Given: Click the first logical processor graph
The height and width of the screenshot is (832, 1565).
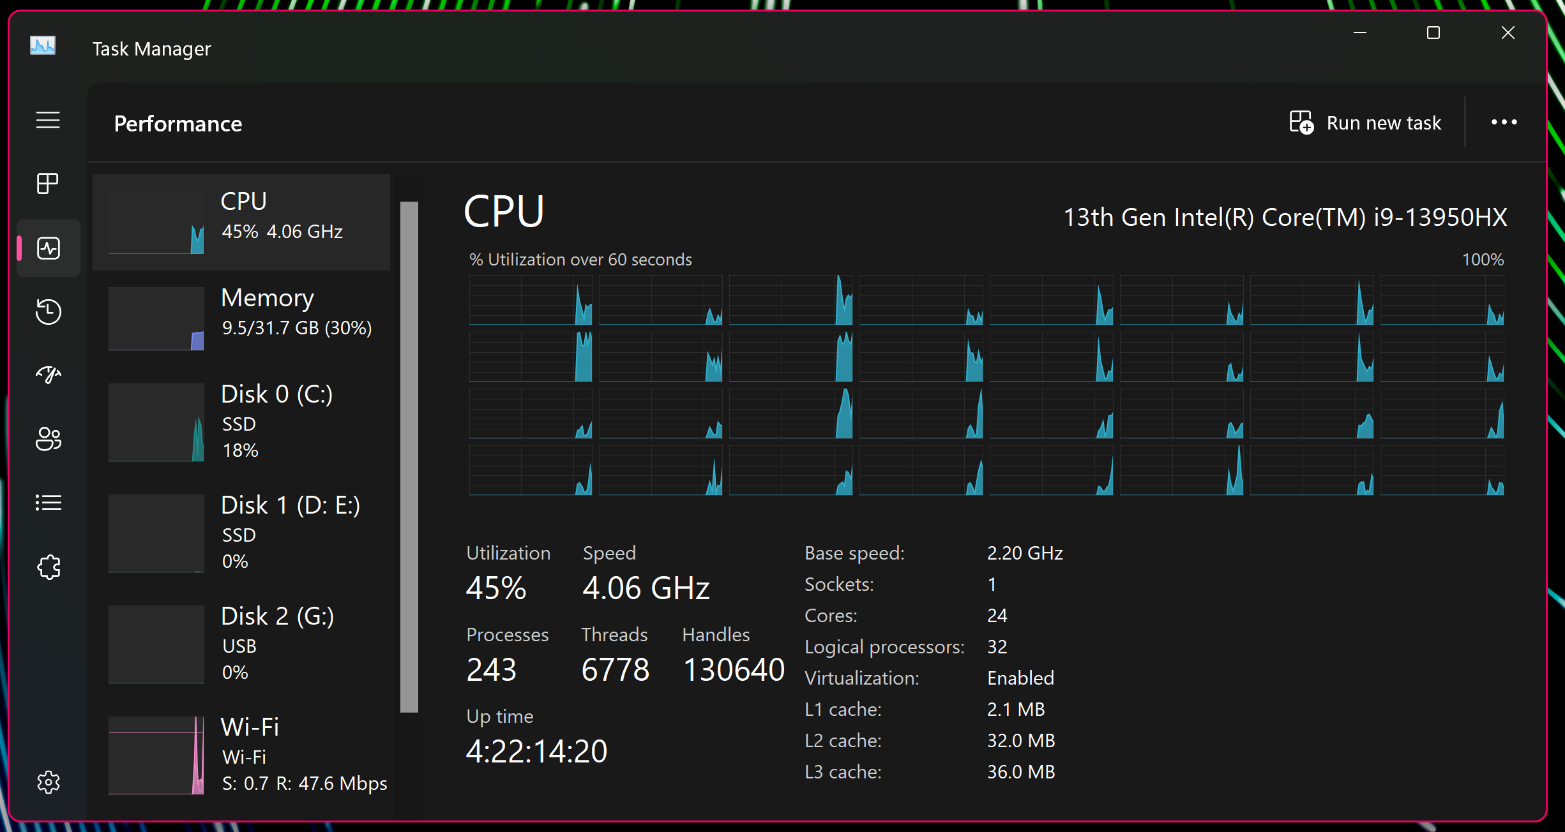Looking at the screenshot, I should click(x=530, y=300).
